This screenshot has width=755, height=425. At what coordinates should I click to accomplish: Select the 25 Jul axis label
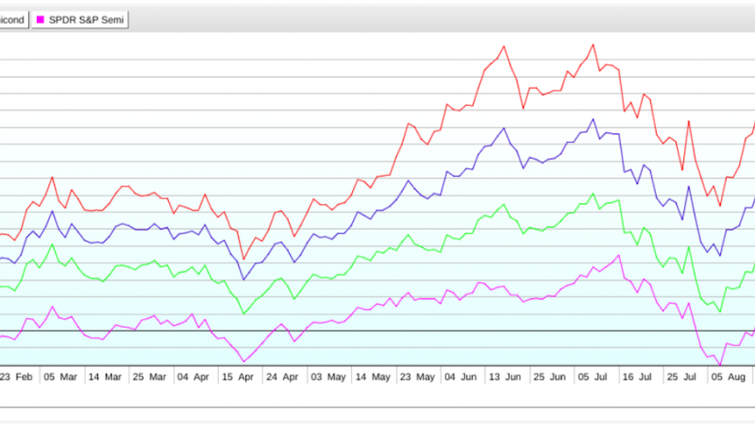point(682,377)
